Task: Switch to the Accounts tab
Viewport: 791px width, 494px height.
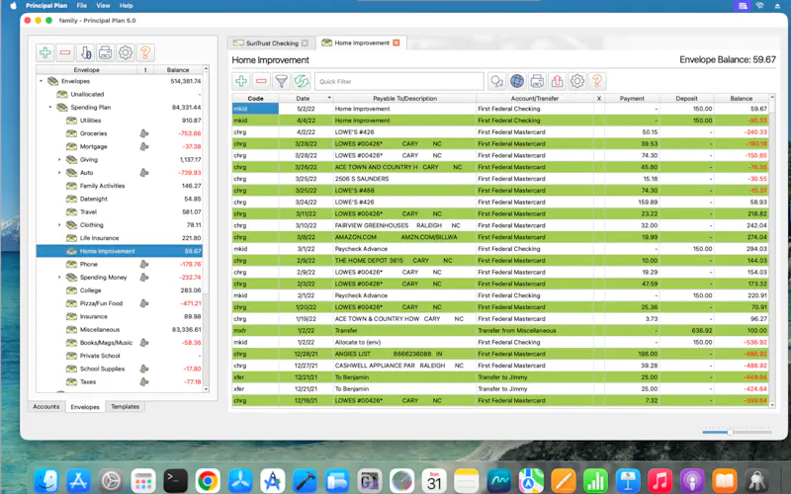Action: pos(45,407)
